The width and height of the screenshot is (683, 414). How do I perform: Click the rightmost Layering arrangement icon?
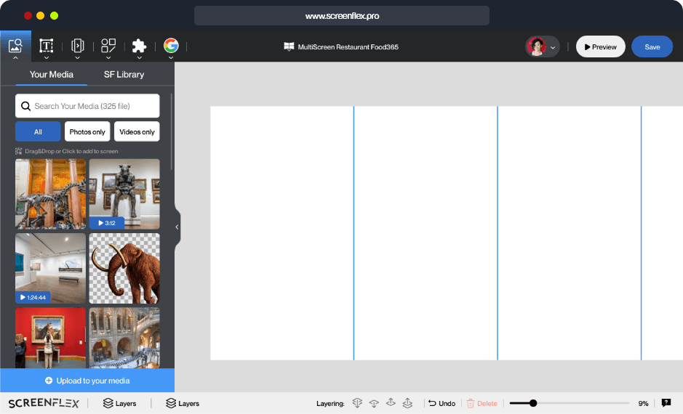[408, 403]
